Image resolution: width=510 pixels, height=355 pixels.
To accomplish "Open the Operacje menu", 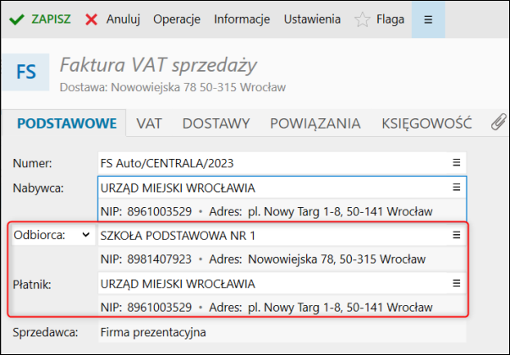I will coord(177,19).
